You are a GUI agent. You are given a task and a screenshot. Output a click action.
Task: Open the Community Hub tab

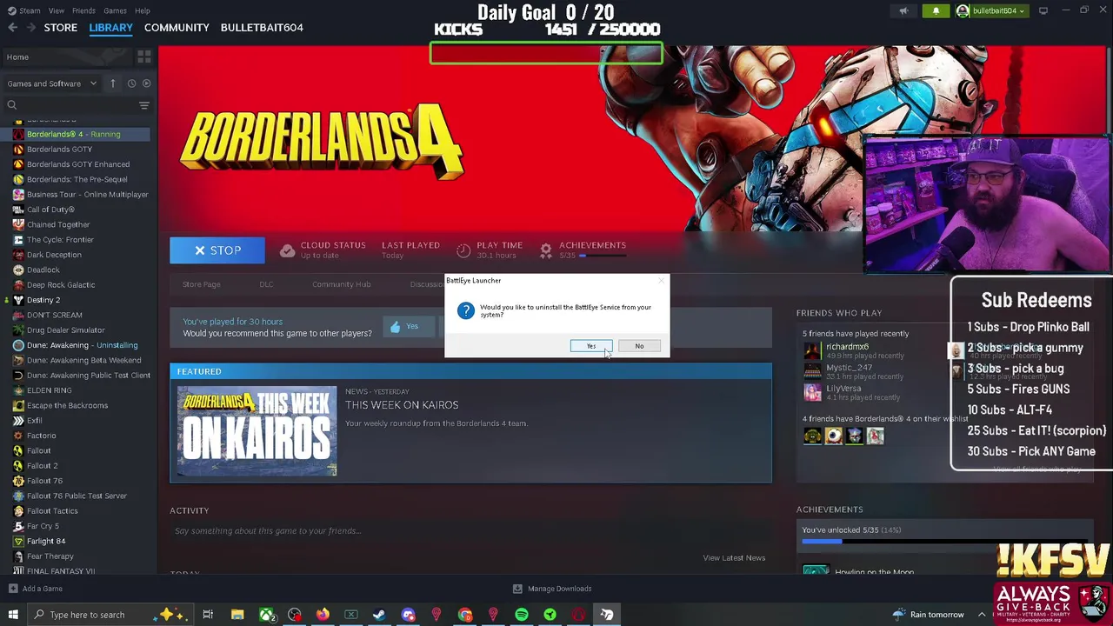[x=341, y=284]
